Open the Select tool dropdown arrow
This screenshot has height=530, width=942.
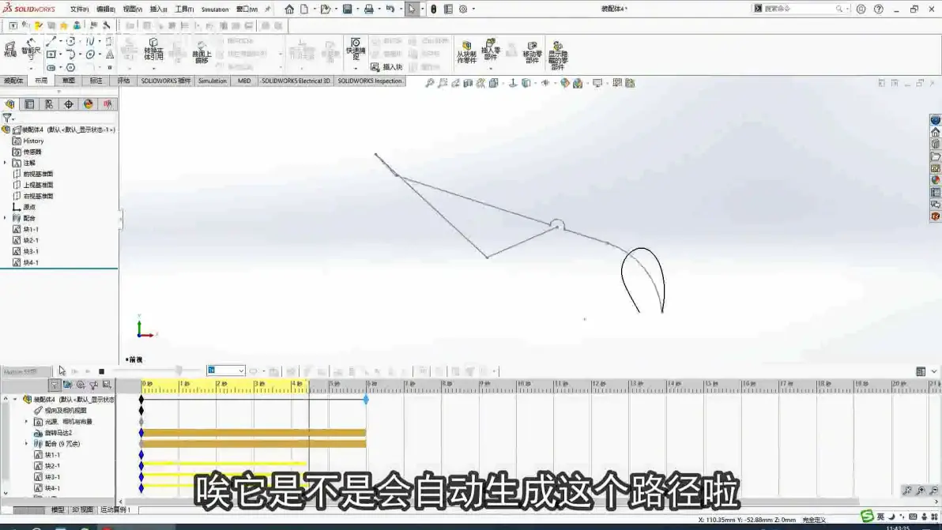click(422, 9)
